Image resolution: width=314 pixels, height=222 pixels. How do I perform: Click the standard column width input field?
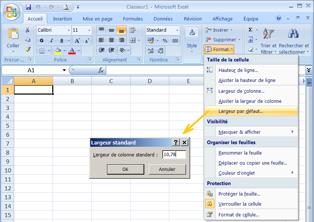174,154
